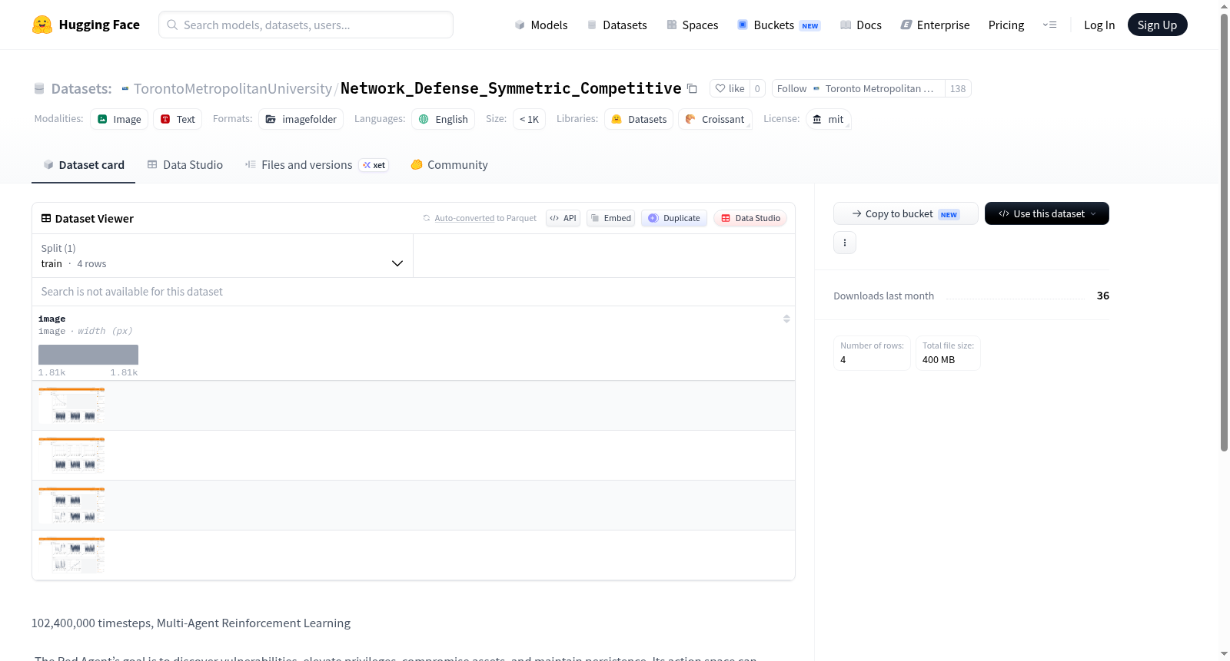Open the Pricing nav link

pos(1006,25)
